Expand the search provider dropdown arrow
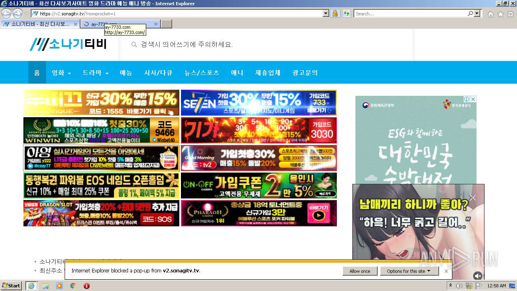Image resolution: width=517 pixels, height=291 pixels. [477, 13]
